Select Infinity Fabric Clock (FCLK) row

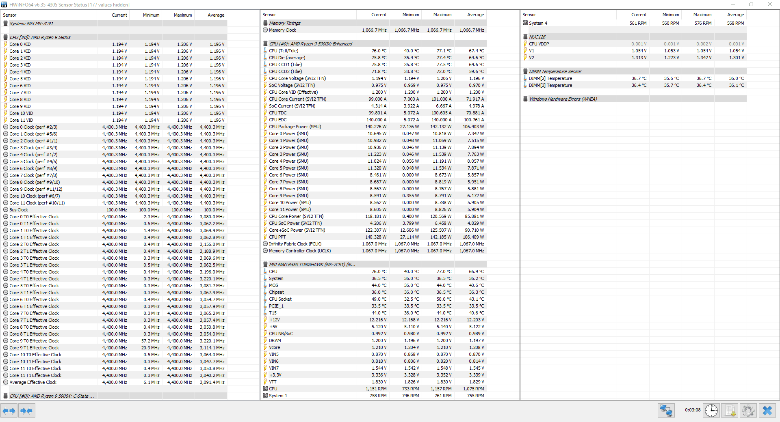click(x=373, y=244)
